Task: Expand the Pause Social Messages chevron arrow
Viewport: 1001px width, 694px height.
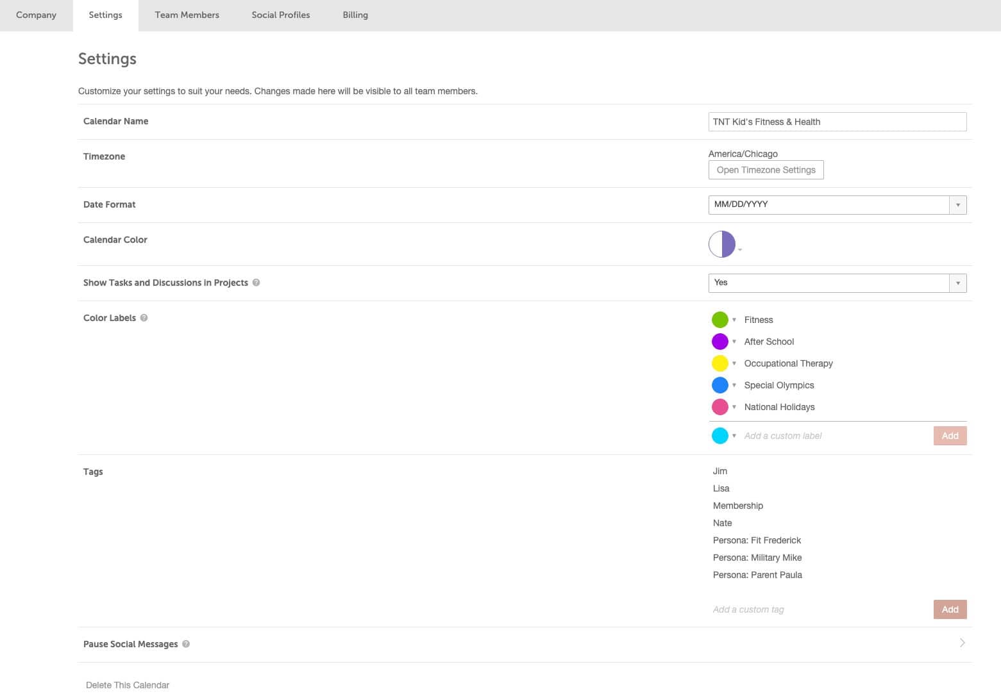Action: coord(962,643)
